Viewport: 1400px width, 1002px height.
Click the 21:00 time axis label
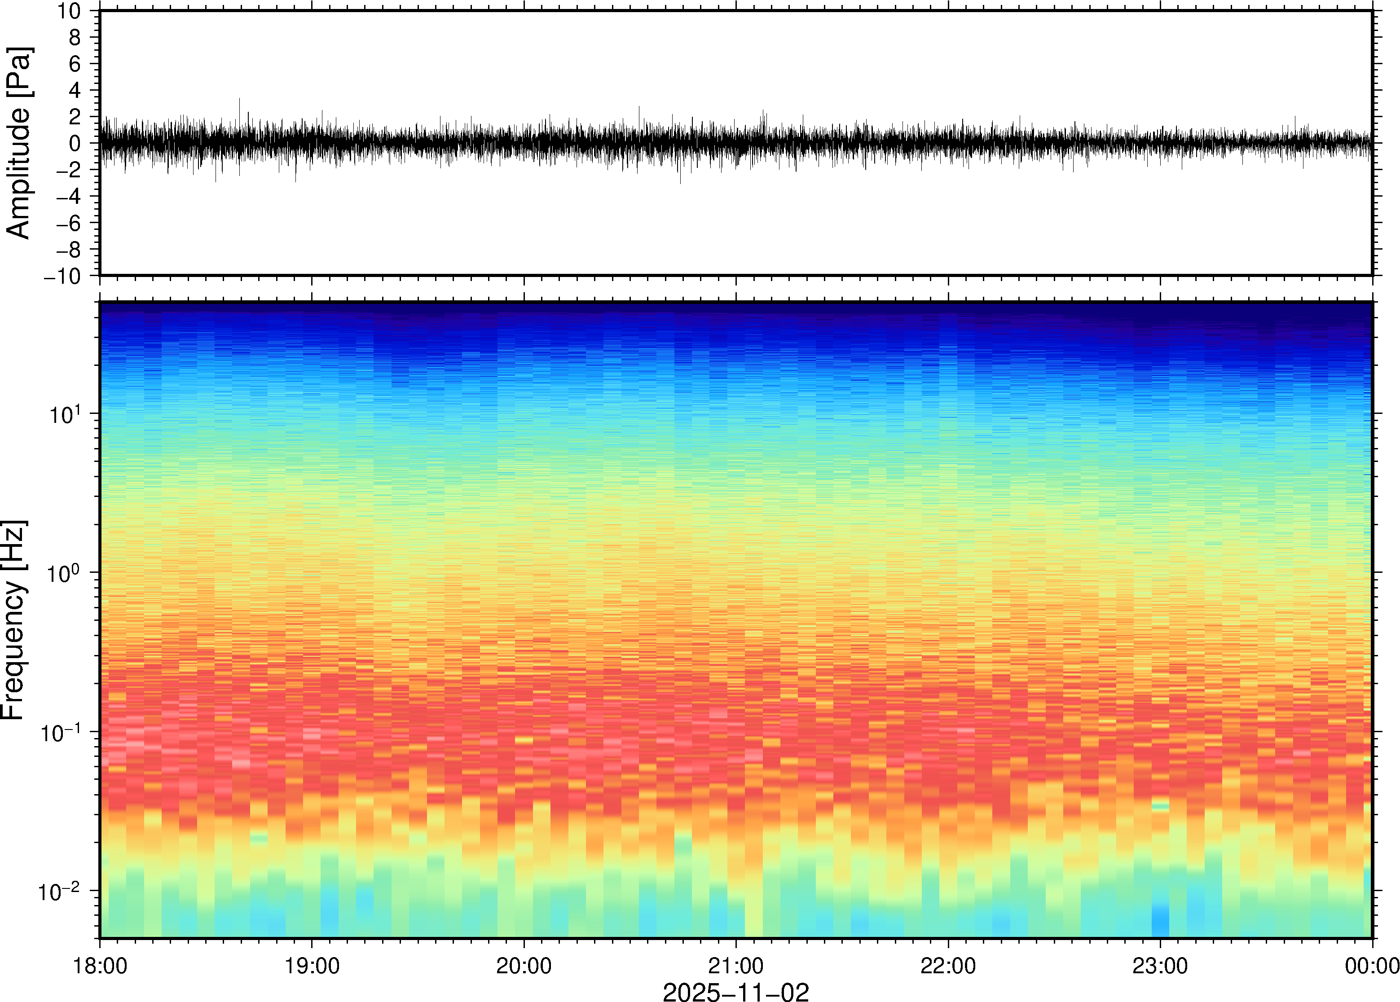click(735, 966)
